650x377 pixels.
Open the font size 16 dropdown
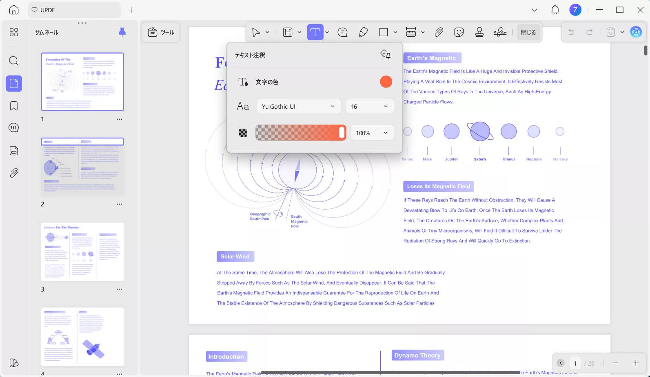click(370, 106)
